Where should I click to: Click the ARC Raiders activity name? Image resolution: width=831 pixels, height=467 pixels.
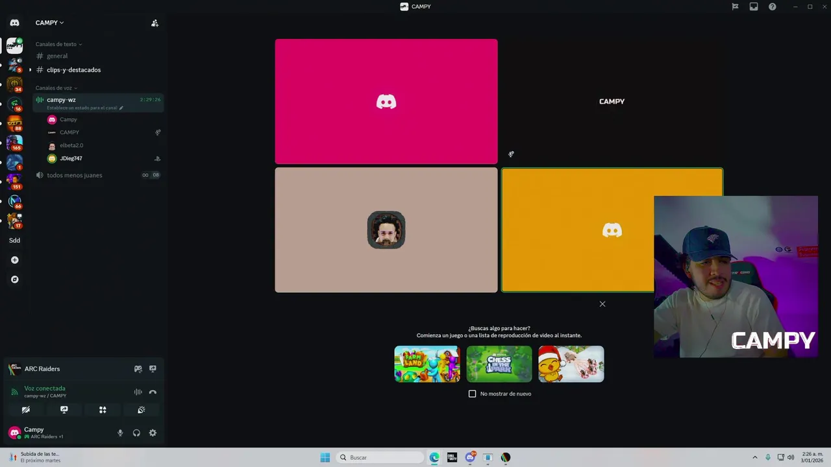tap(42, 368)
